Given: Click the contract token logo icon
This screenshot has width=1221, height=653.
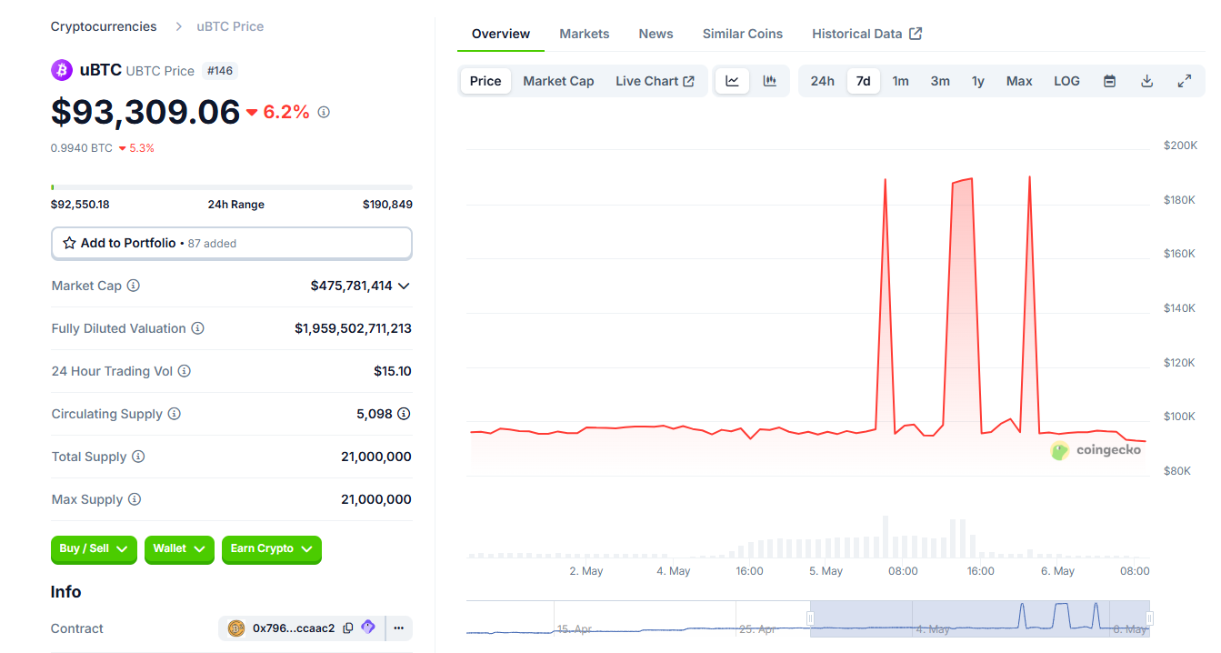Looking at the screenshot, I should (x=236, y=628).
